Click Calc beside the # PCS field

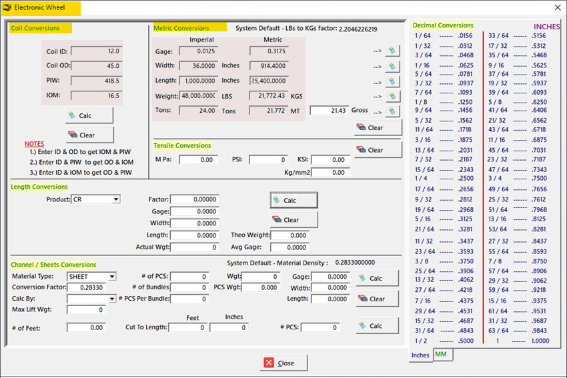click(378, 325)
